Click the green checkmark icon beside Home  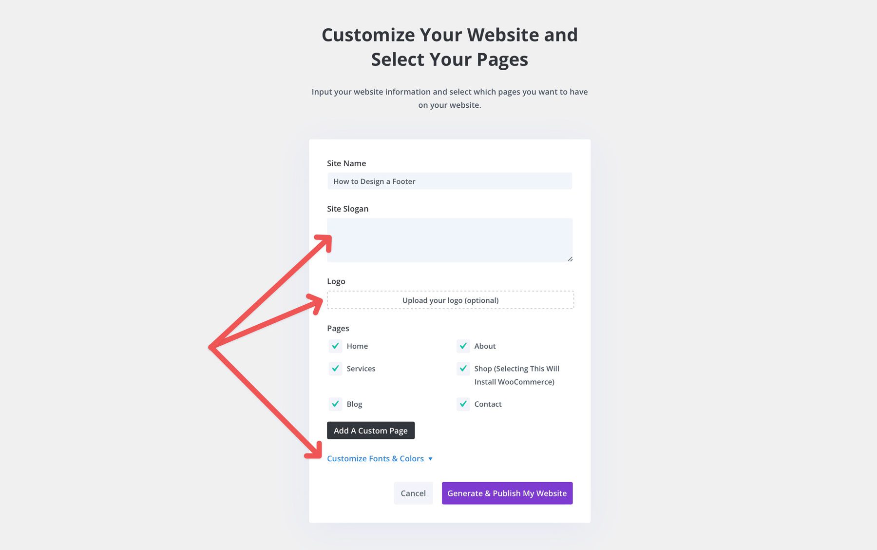pos(335,346)
